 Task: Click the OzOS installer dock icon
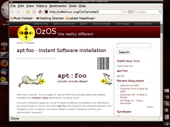click(x=4, y=80)
